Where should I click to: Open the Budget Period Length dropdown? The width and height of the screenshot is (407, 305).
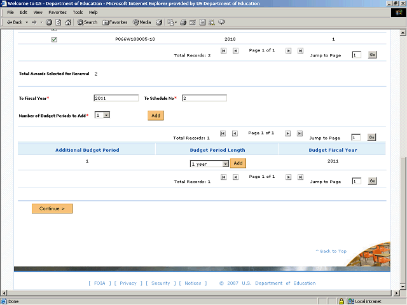225,164
